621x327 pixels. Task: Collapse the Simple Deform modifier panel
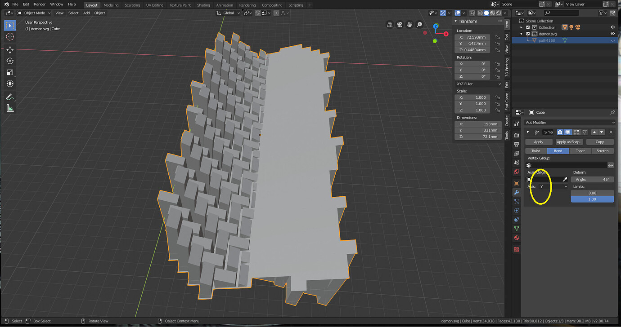tap(528, 132)
